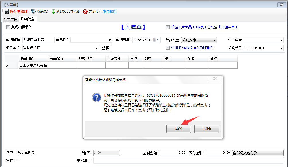Open the 相关单位 supplier dropdown

pos(97,48)
